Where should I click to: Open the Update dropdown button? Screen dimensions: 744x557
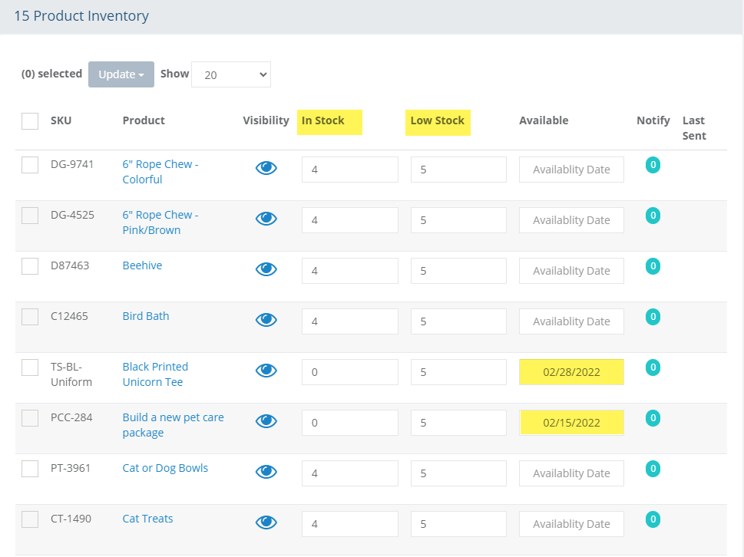point(121,74)
